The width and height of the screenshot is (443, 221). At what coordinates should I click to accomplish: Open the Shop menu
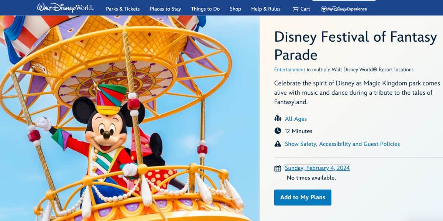[x=235, y=9]
